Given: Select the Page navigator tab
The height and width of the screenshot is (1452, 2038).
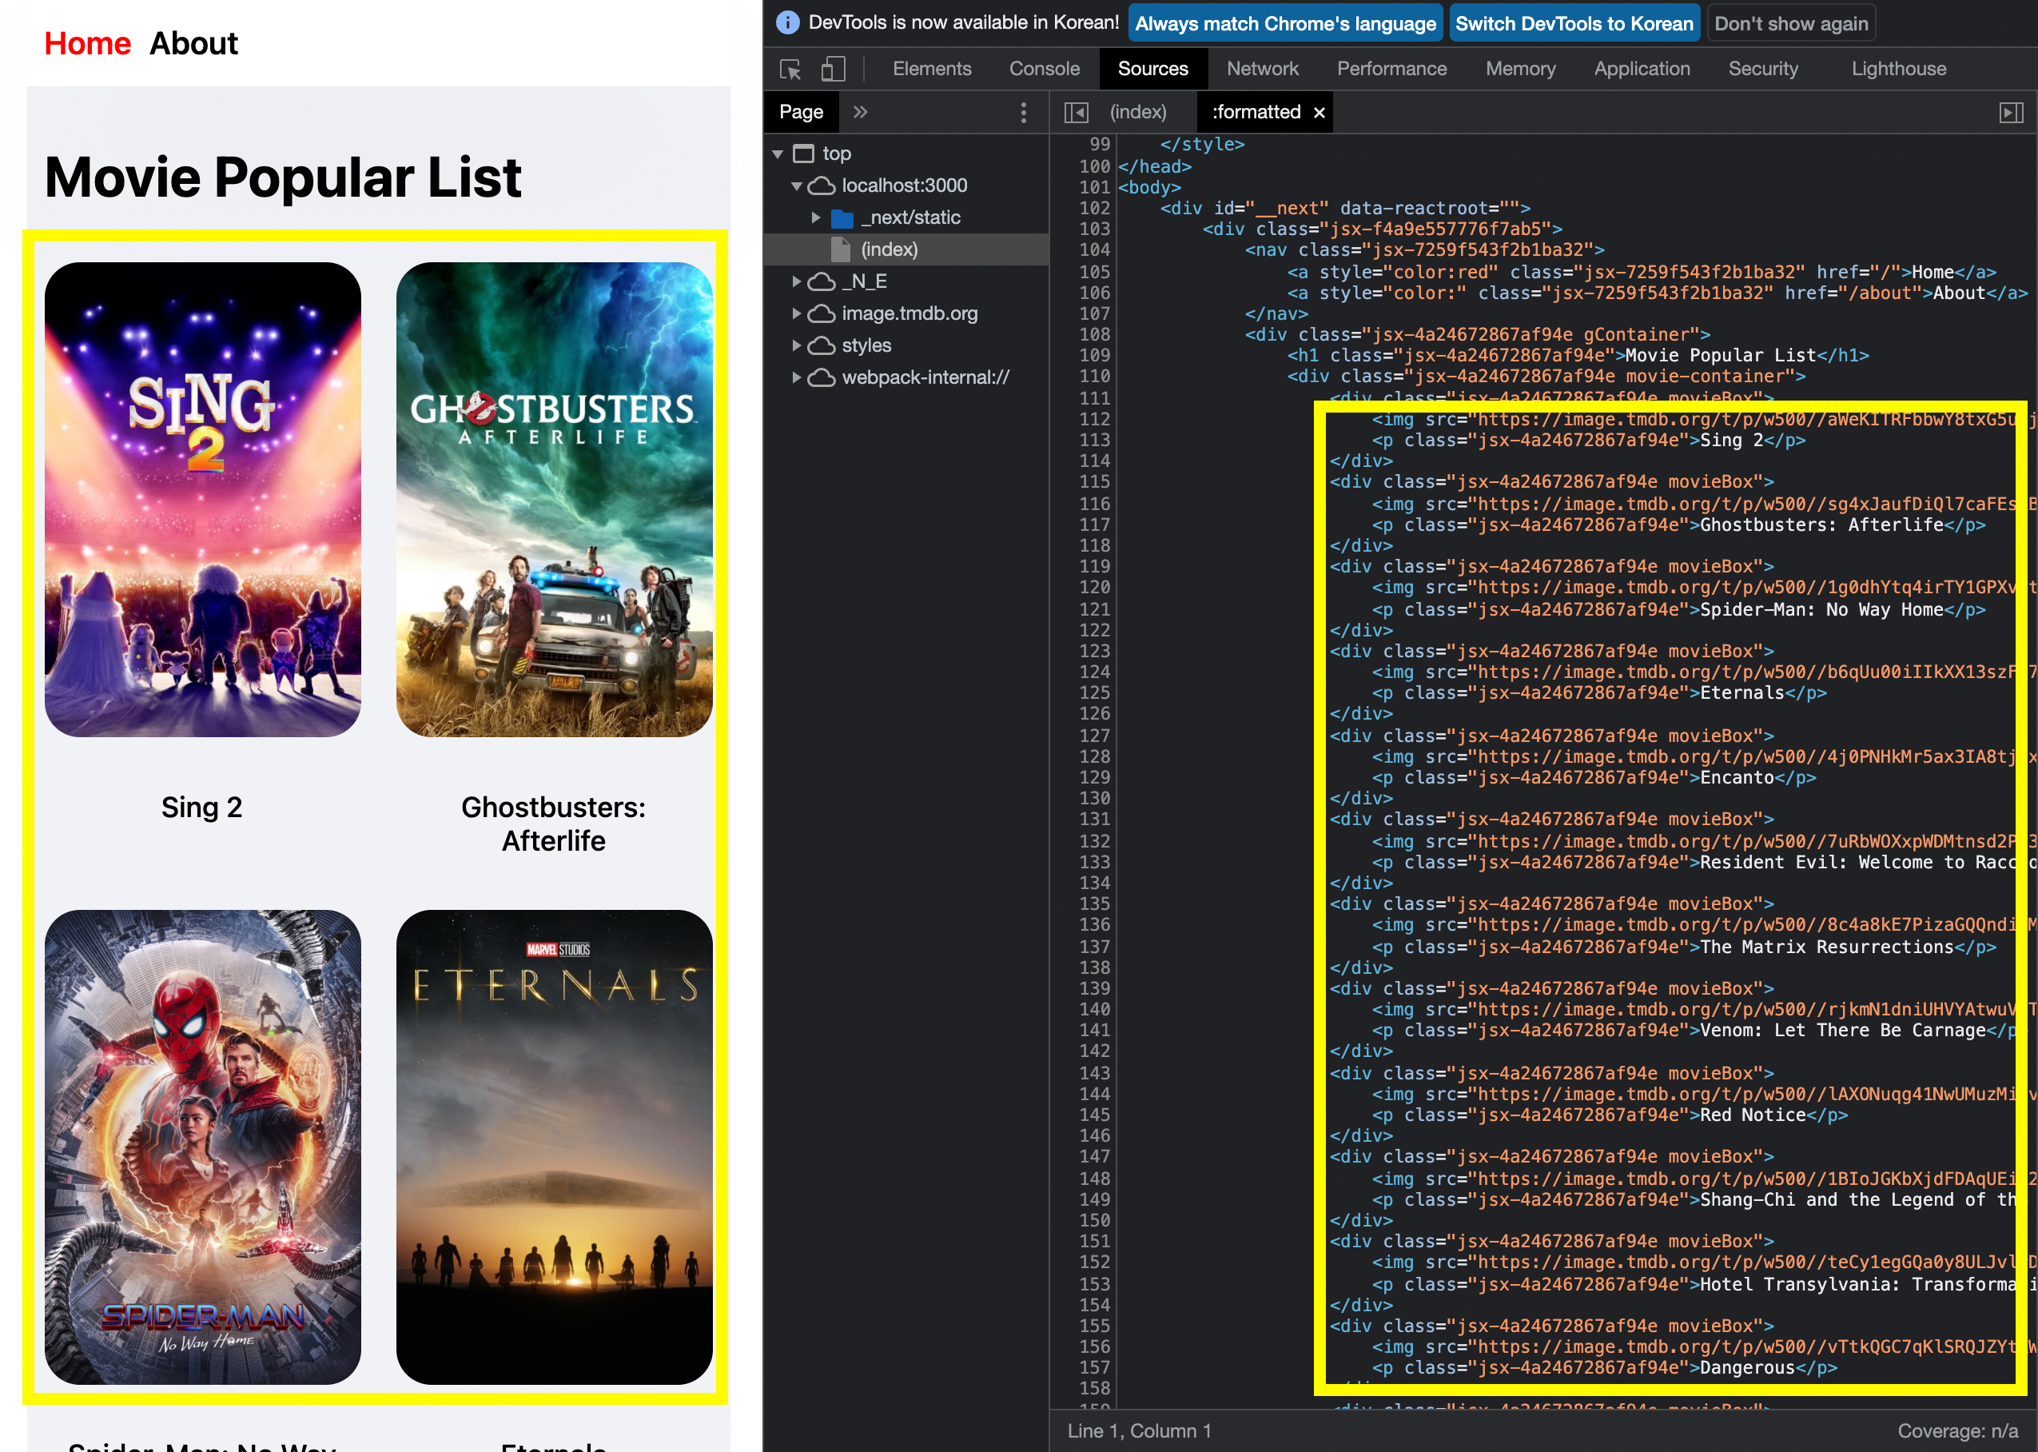Looking at the screenshot, I should (x=801, y=113).
